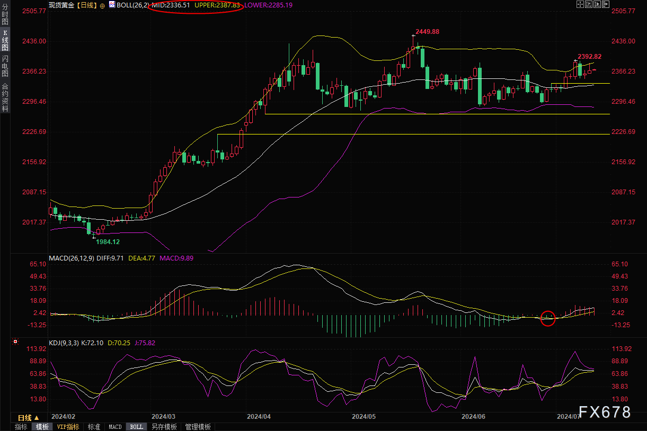Click the small gear icon left of KDJ
The height and width of the screenshot is (431, 647).
coord(17,342)
